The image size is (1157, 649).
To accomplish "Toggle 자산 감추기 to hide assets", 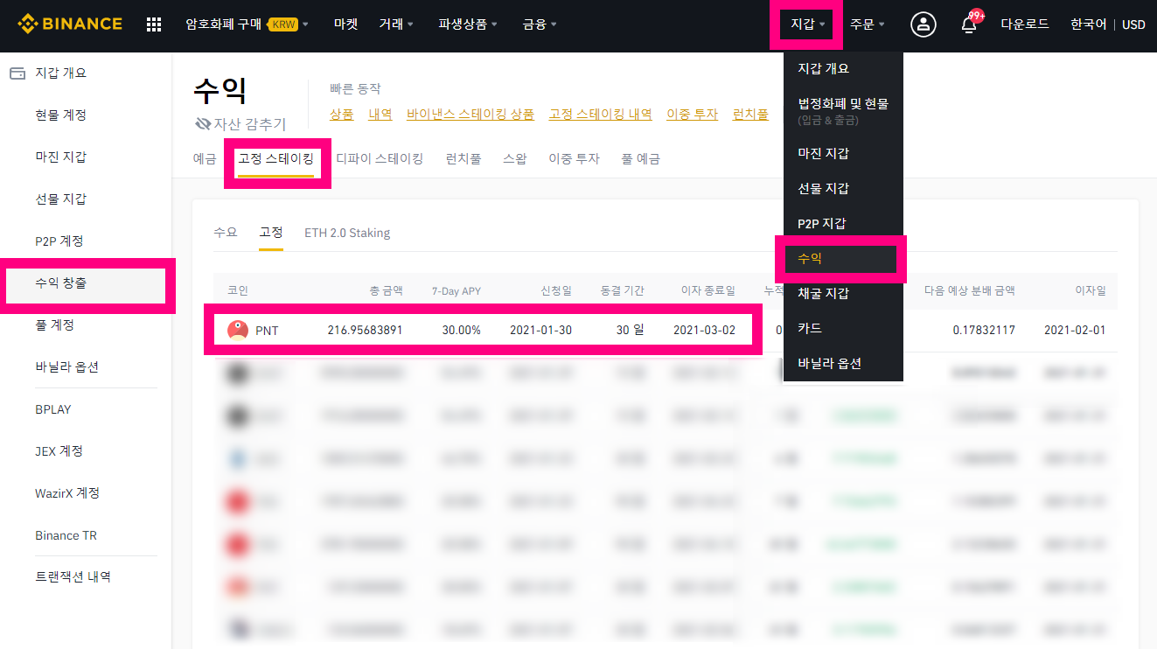I will (x=240, y=123).
